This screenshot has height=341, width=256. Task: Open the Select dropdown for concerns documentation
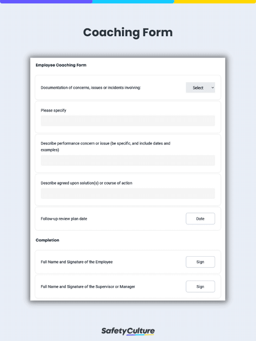click(x=200, y=88)
